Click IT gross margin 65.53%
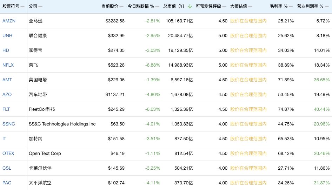 click(286, 138)
